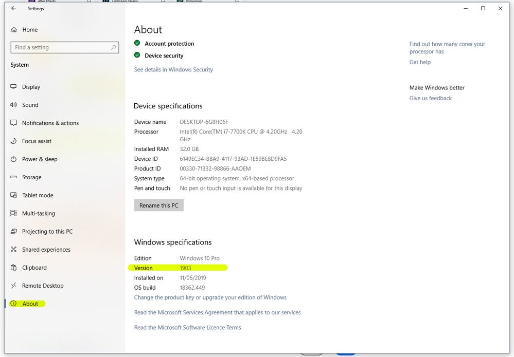Screen dimensions: 514x357
Task: Select Multi-tasking
Action: pos(39,213)
